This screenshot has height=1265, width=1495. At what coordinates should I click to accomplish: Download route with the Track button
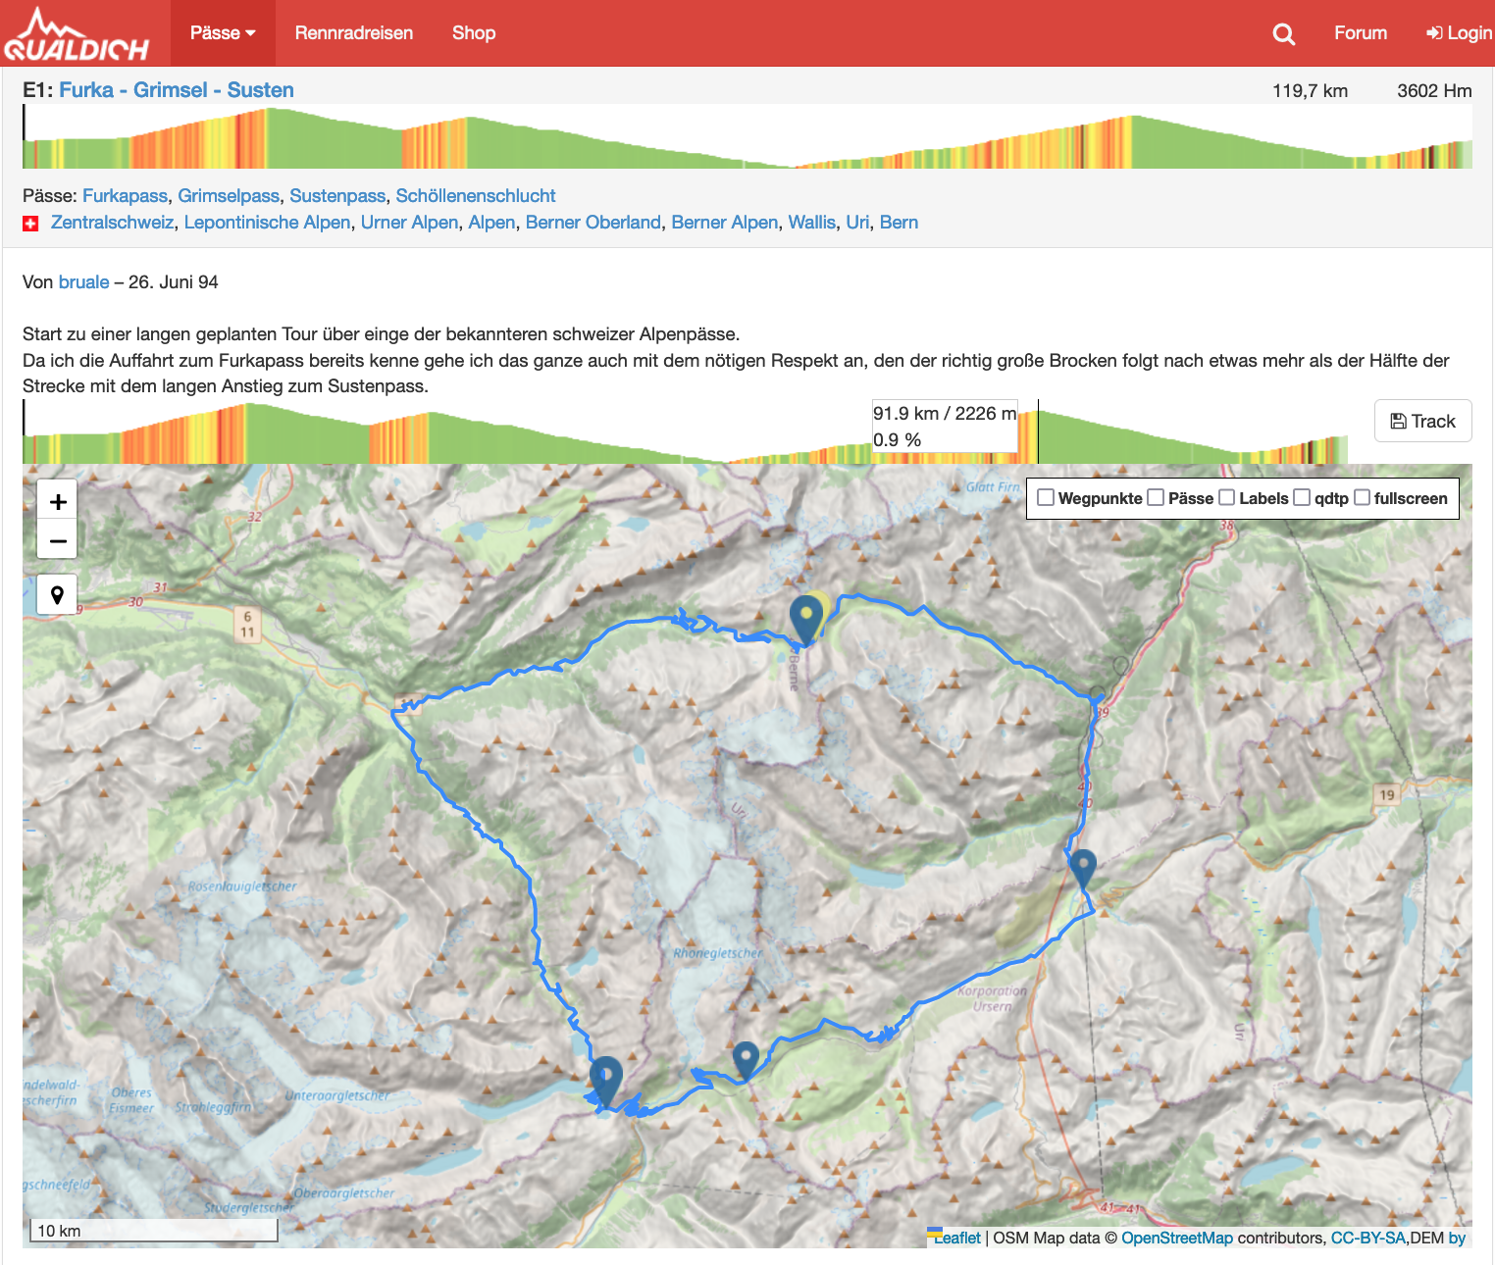tap(1422, 422)
